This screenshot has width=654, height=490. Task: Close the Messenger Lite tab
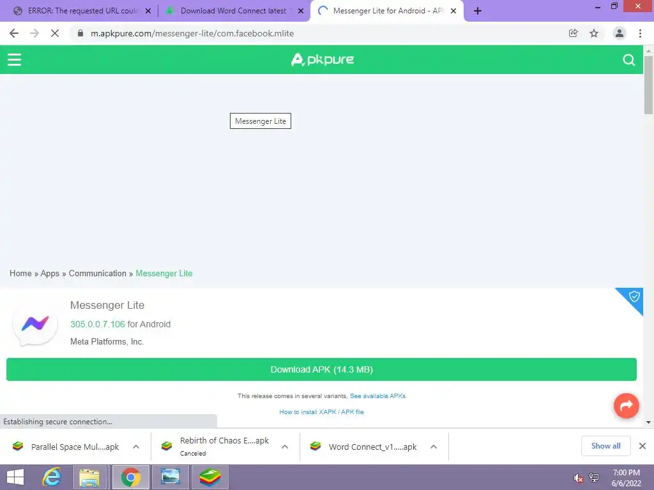pos(453,11)
